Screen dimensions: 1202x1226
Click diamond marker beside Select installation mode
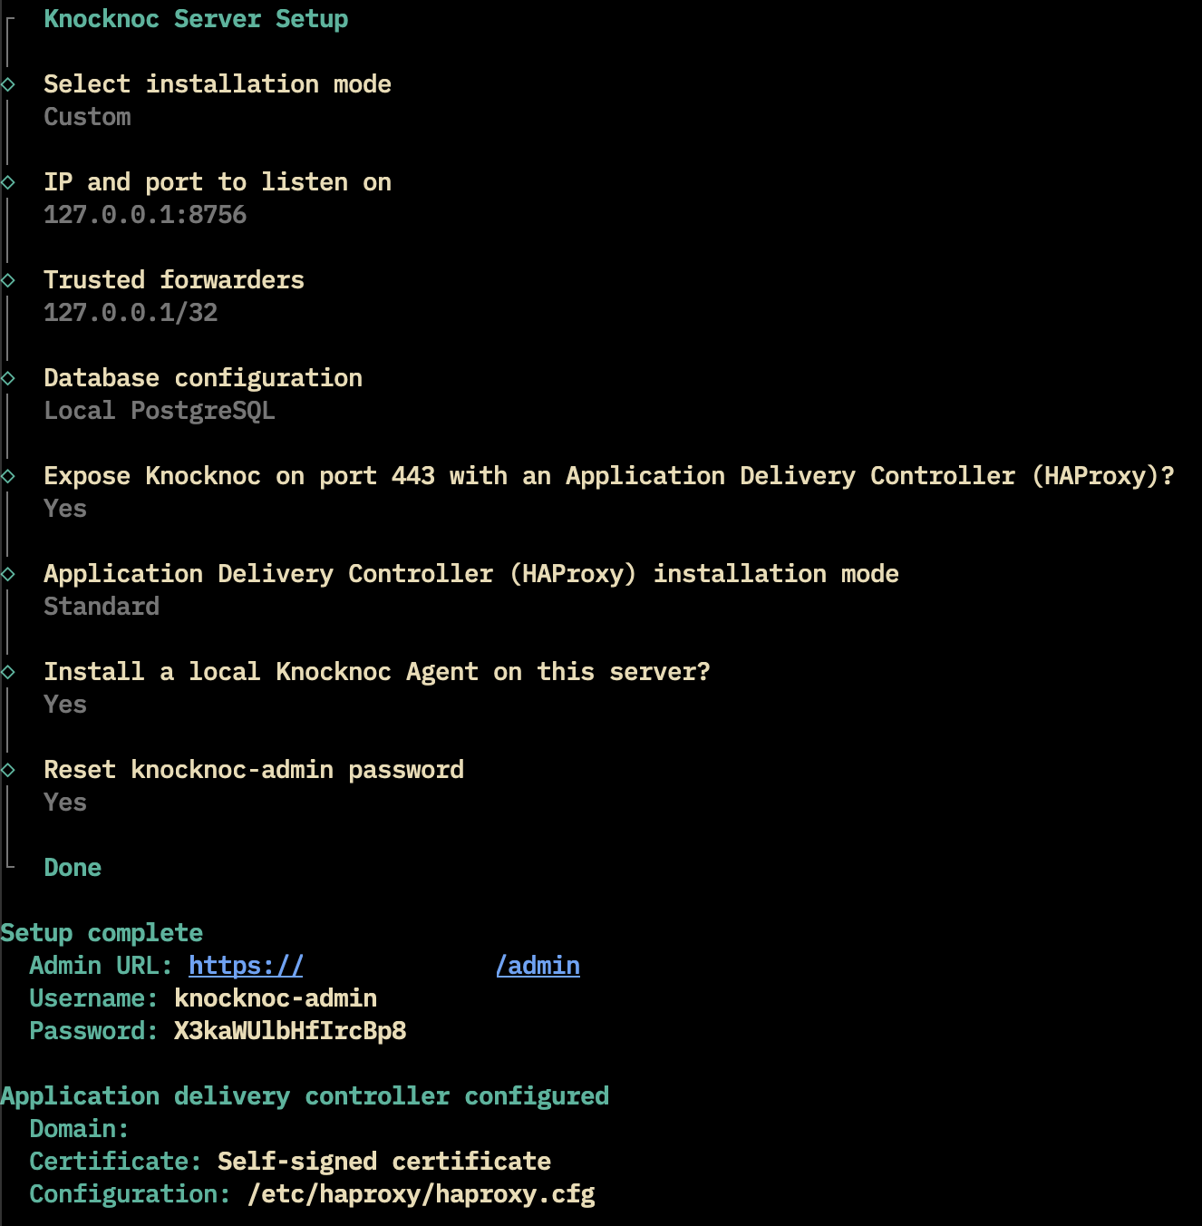tap(8, 84)
